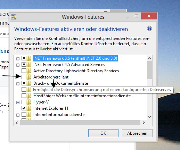Expand .NET Framework 4.5 Advanced Services node

coord(18,65)
